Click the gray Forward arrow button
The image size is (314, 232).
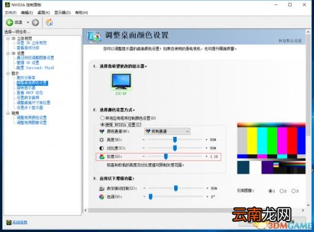point(35,22)
